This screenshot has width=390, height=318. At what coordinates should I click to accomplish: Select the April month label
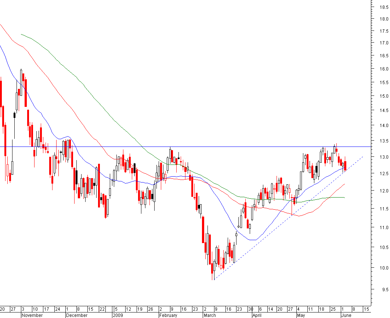pos(257,315)
